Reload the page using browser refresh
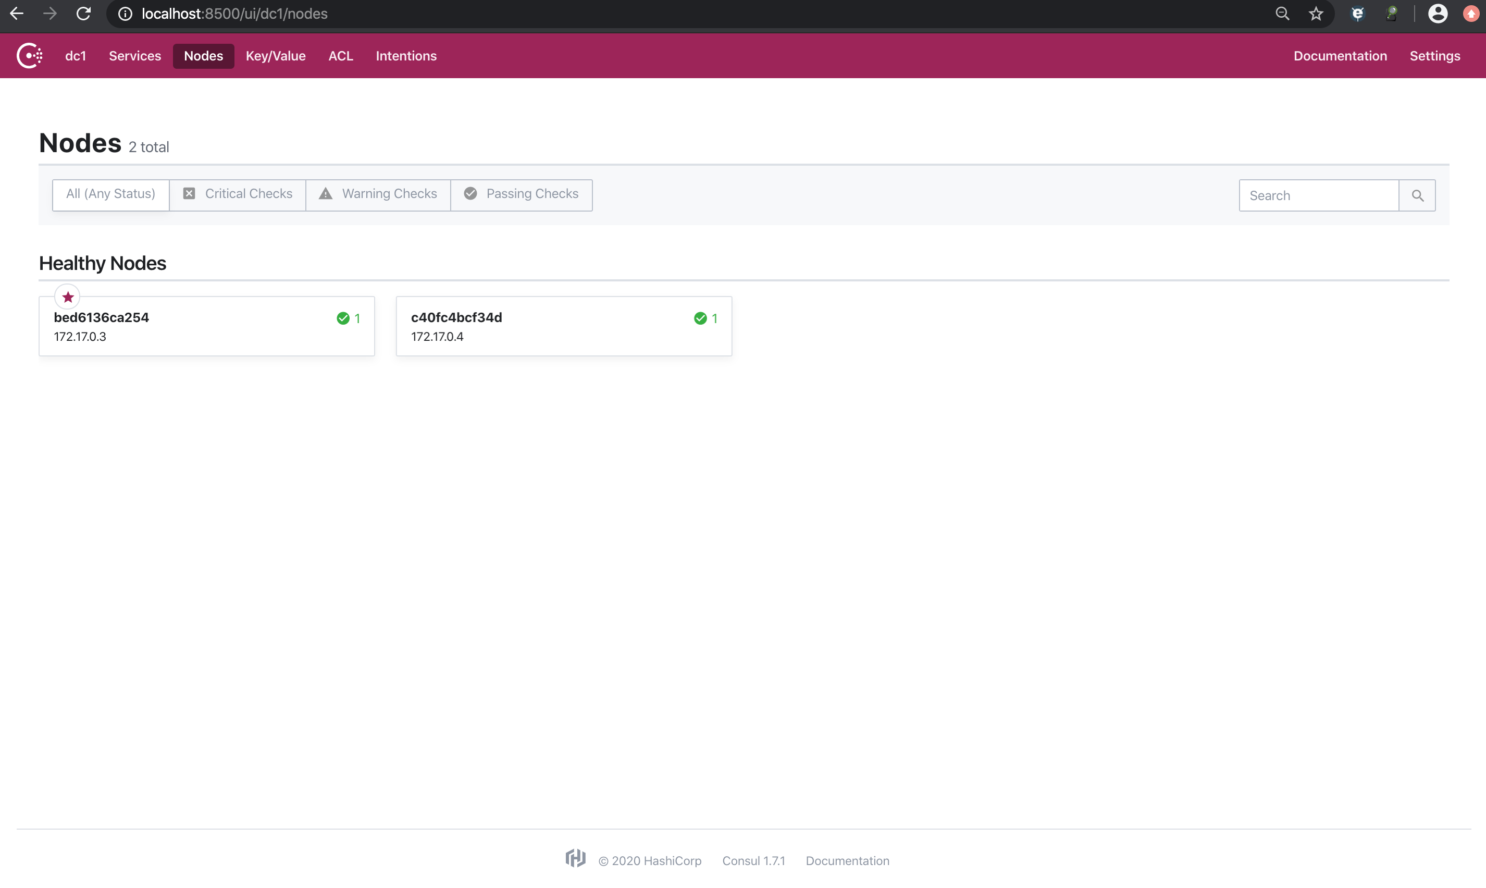Viewport: 1486px width, 888px height. click(84, 14)
